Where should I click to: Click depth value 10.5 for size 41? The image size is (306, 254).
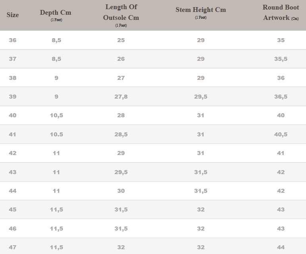(x=56, y=134)
